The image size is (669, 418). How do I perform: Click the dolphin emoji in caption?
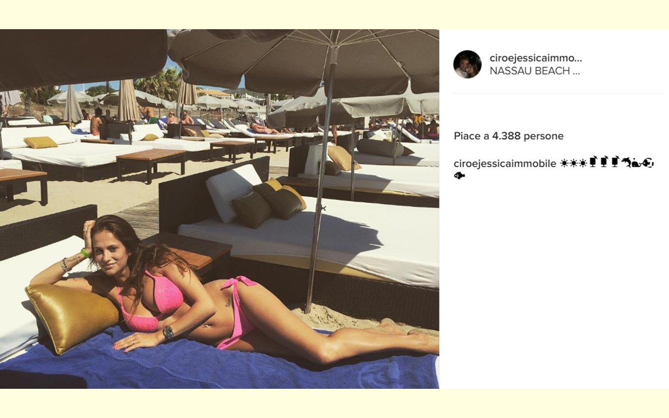pyautogui.click(x=627, y=162)
